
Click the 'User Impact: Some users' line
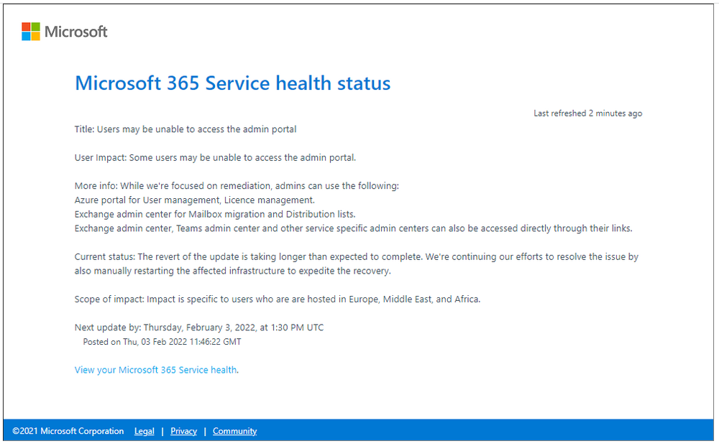(x=215, y=157)
